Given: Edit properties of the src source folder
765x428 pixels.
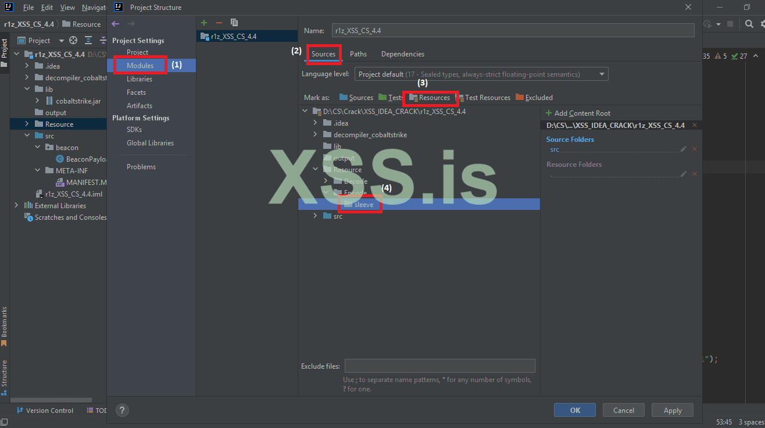Looking at the screenshot, I should pos(684,149).
